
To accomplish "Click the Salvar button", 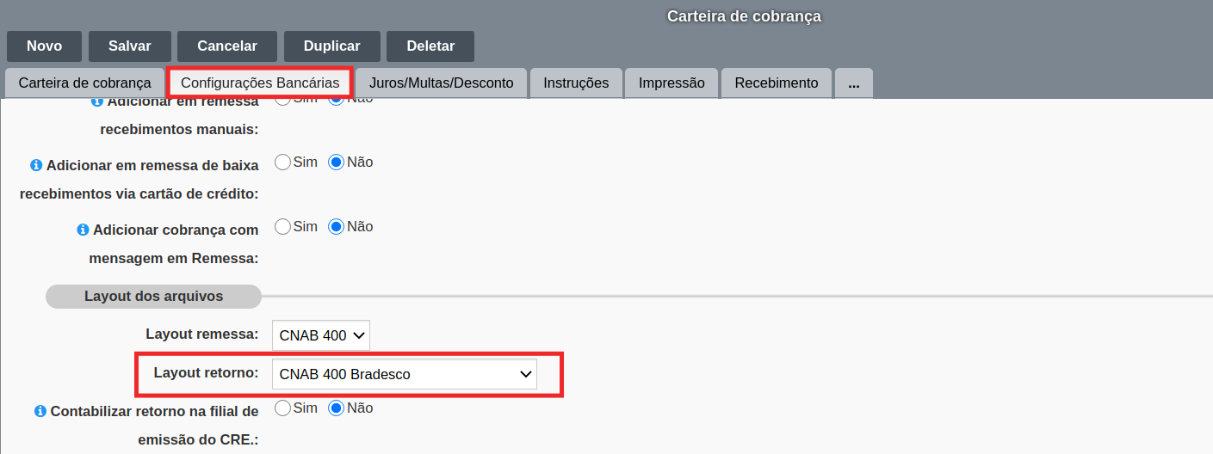I will pyautogui.click(x=130, y=46).
